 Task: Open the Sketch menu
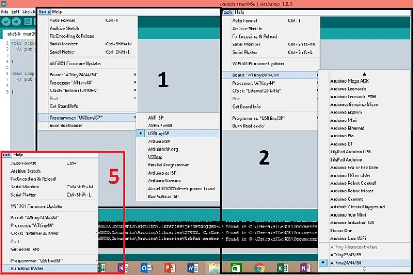pyautogui.click(x=28, y=12)
